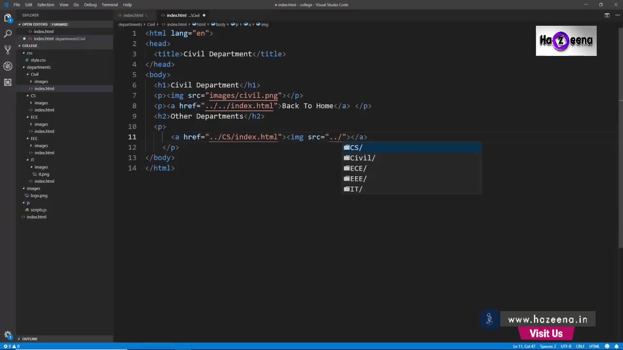The height and width of the screenshot is (350, 623).
Task: Click CRLF line ending in status bar
Action: (580, 346)
